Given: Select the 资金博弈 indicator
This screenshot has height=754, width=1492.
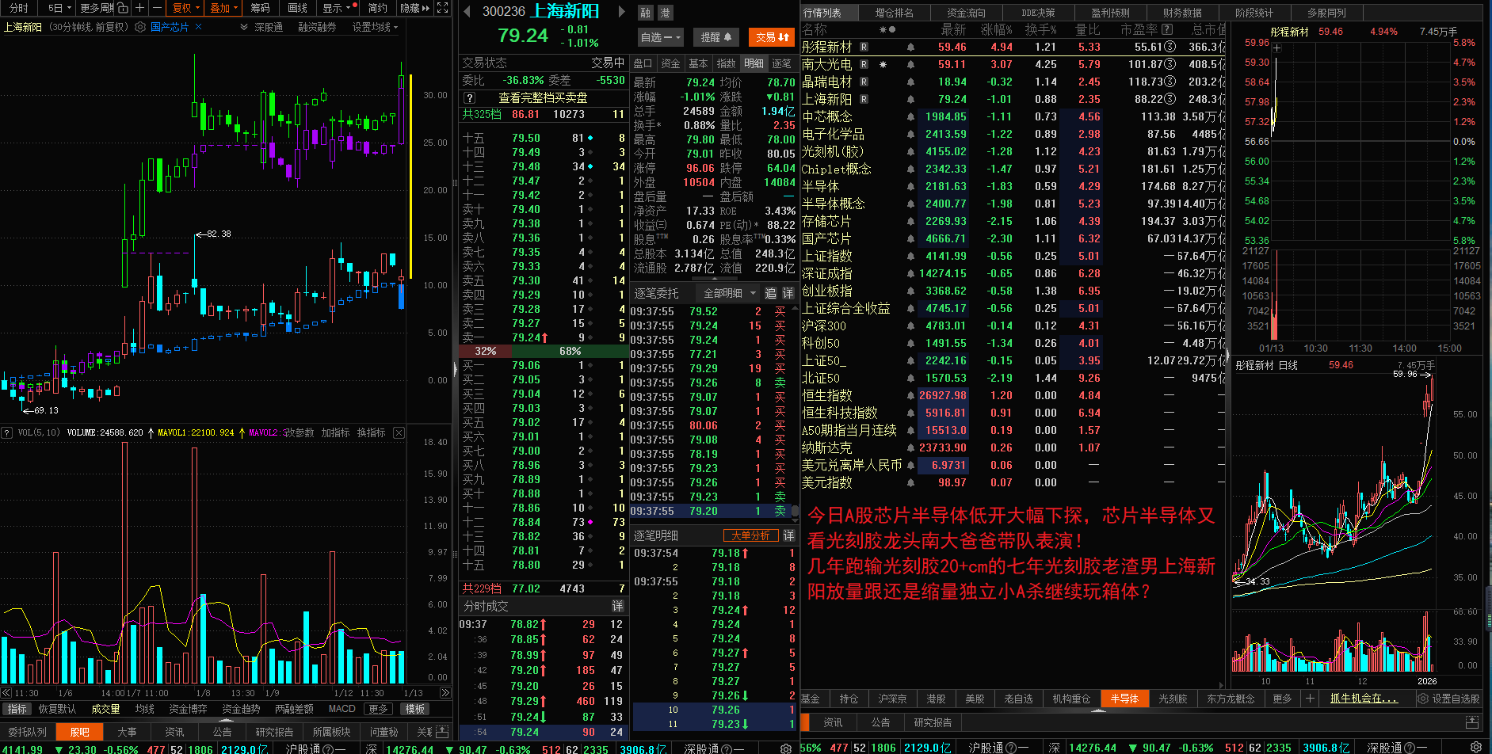Looking at the screenshot, I should click(188, 709).
